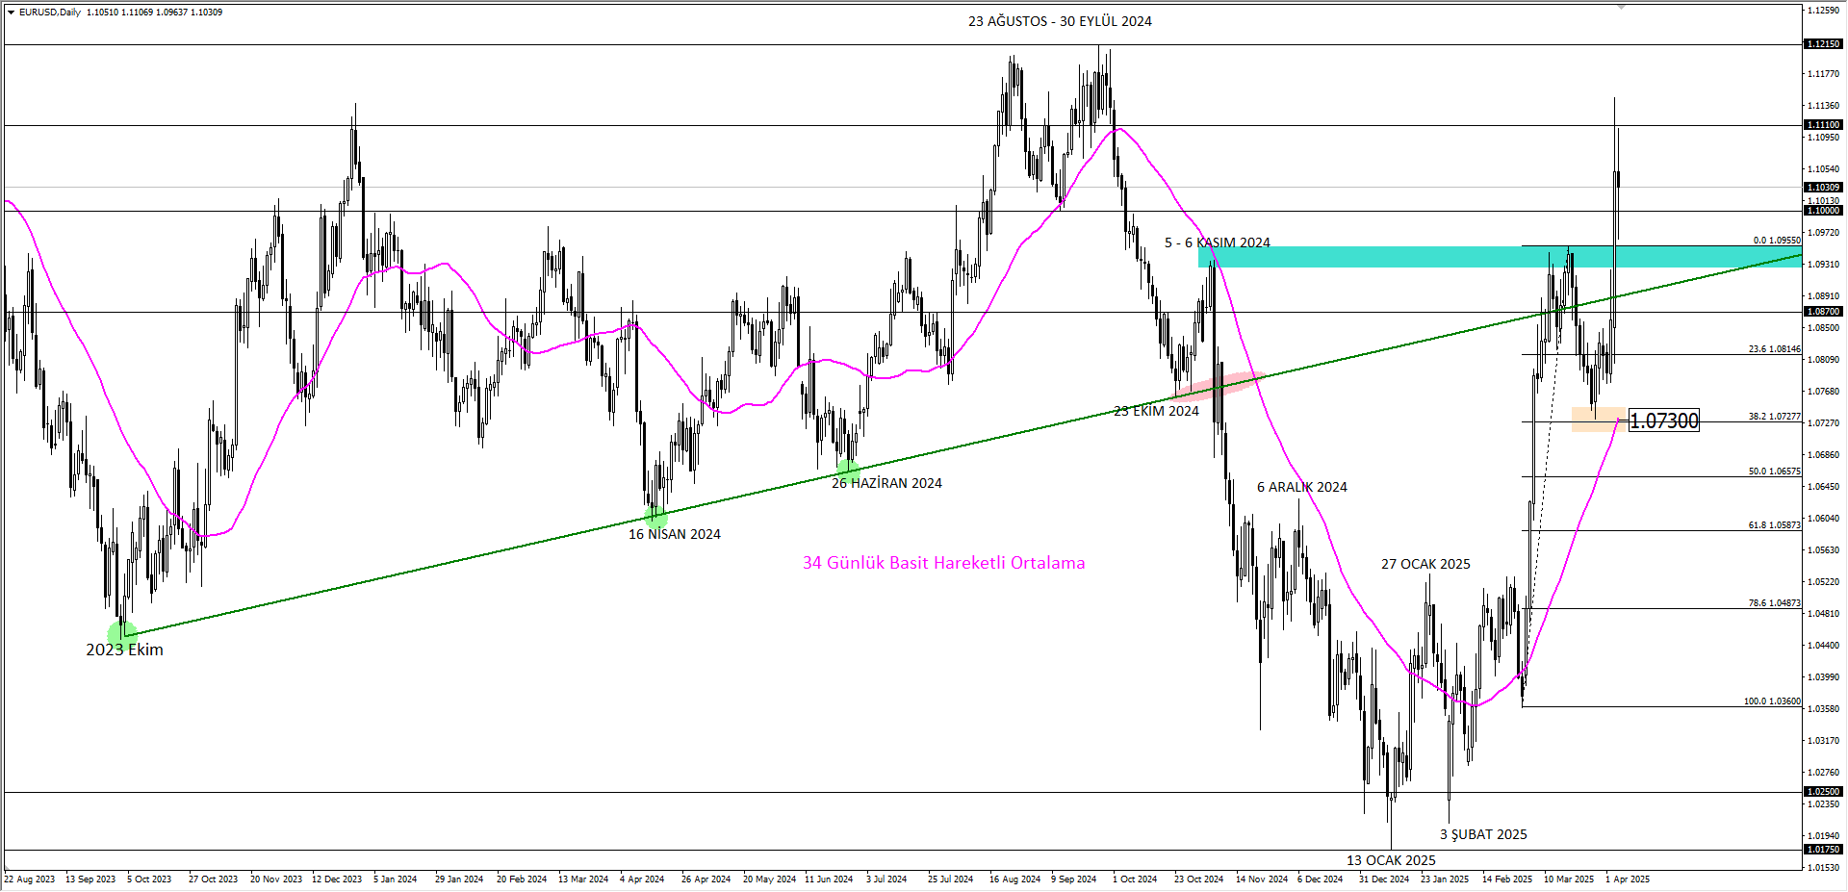
Task: Click the '23 Oct 2024' date on time axis
Action: [1198, 879]
